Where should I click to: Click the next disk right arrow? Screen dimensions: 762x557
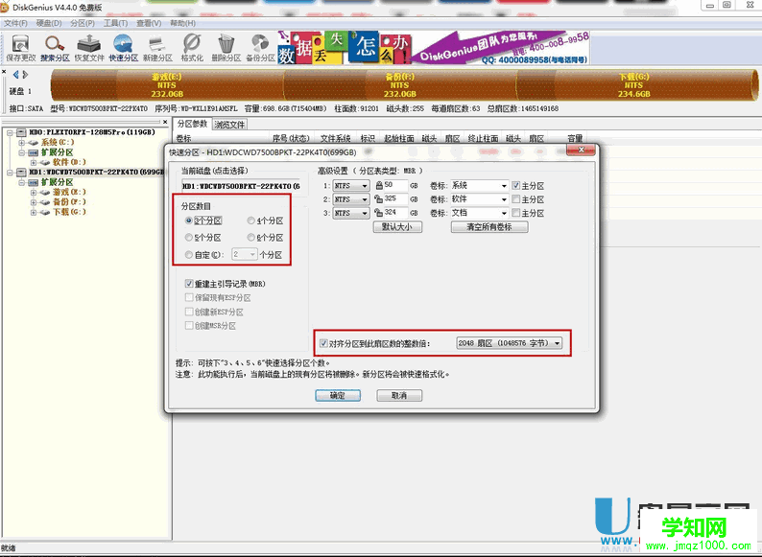coord(25,75)
